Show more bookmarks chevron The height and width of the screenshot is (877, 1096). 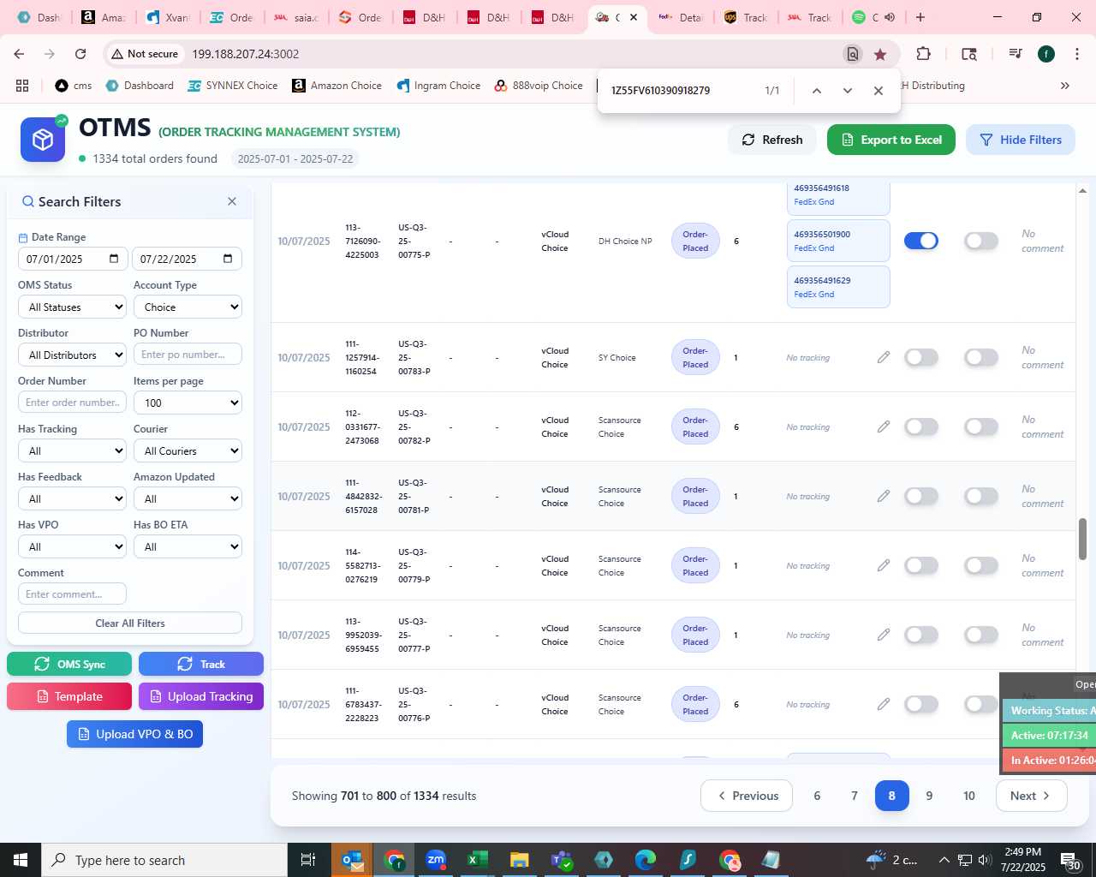coord(1065,86)
